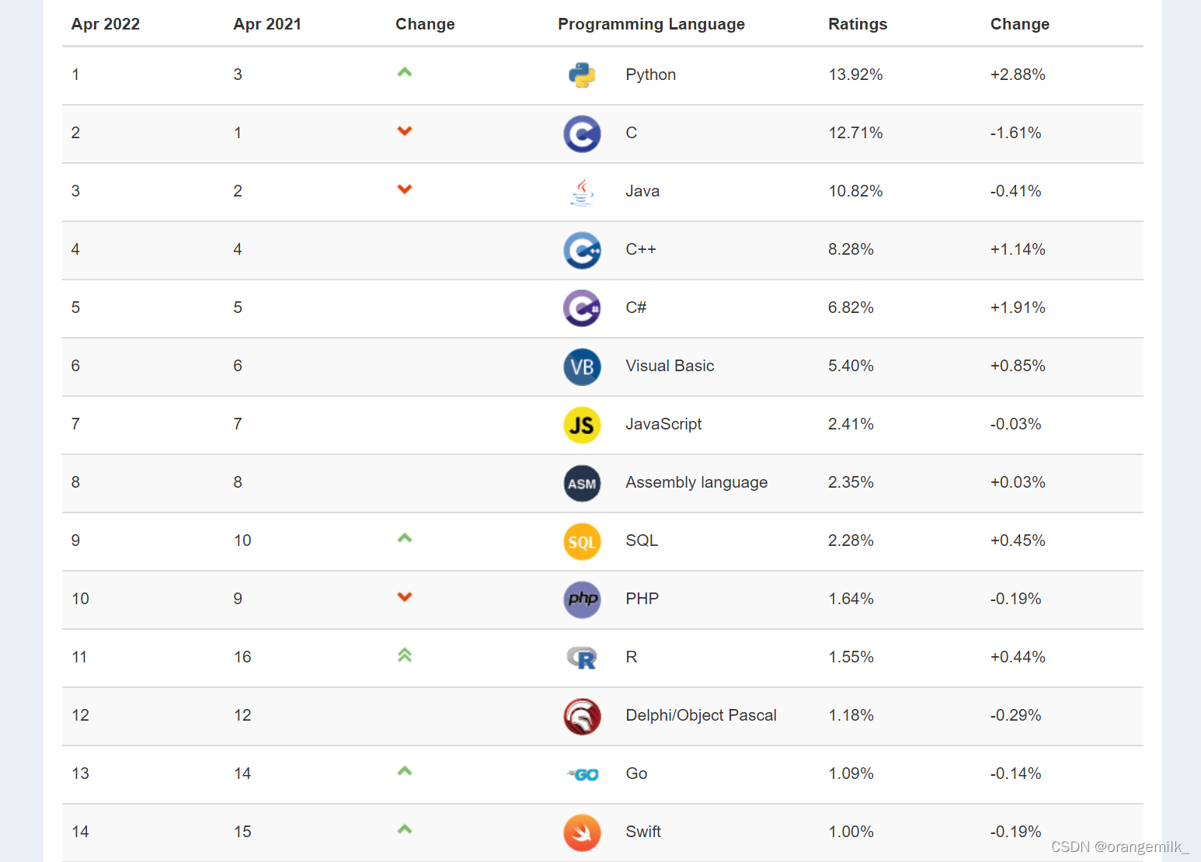The image size is (1201, 862).
Task: Click the JavaScript JS logo
Action: [x=582, y=425]
